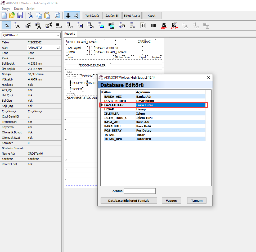This screenshot has height=252, width=256.
Task: Click the Etiket Ayarla button
Action: [x=132, y=16]
